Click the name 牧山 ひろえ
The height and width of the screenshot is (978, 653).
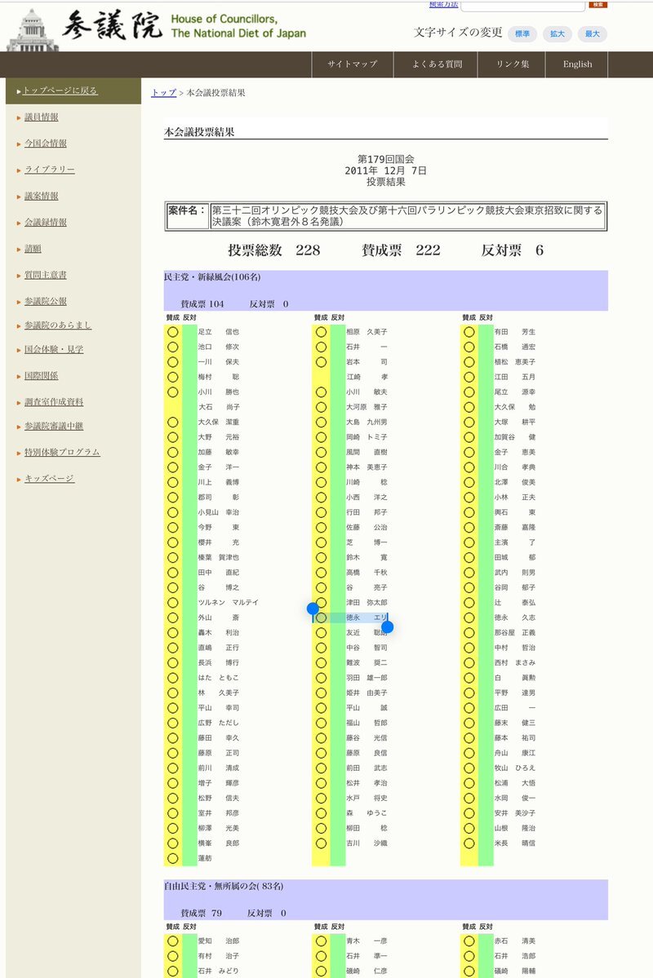point(514,768)
